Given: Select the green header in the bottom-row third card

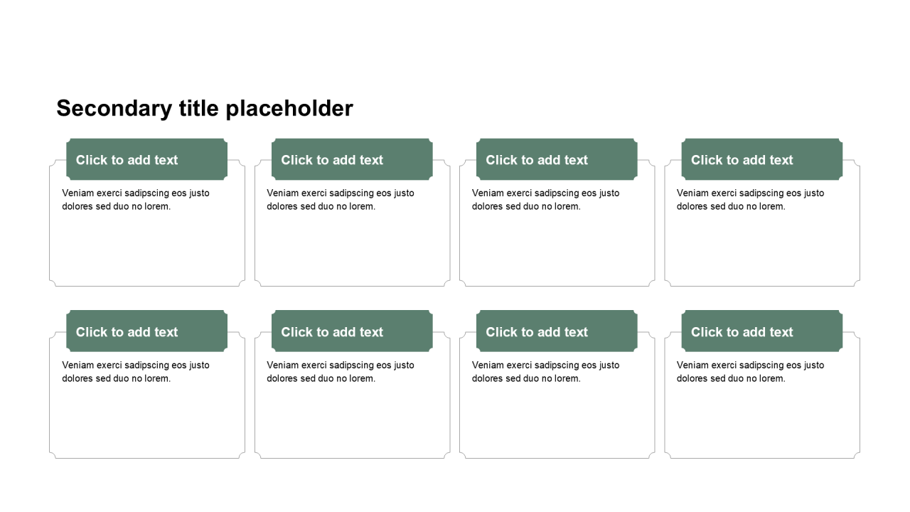Looking at the screenshot, I should 557,332.
